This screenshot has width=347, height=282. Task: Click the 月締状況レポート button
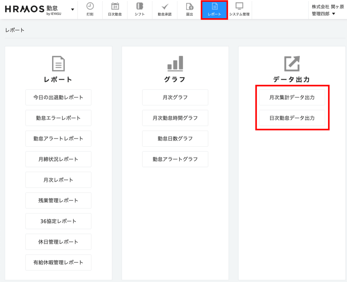58,159
